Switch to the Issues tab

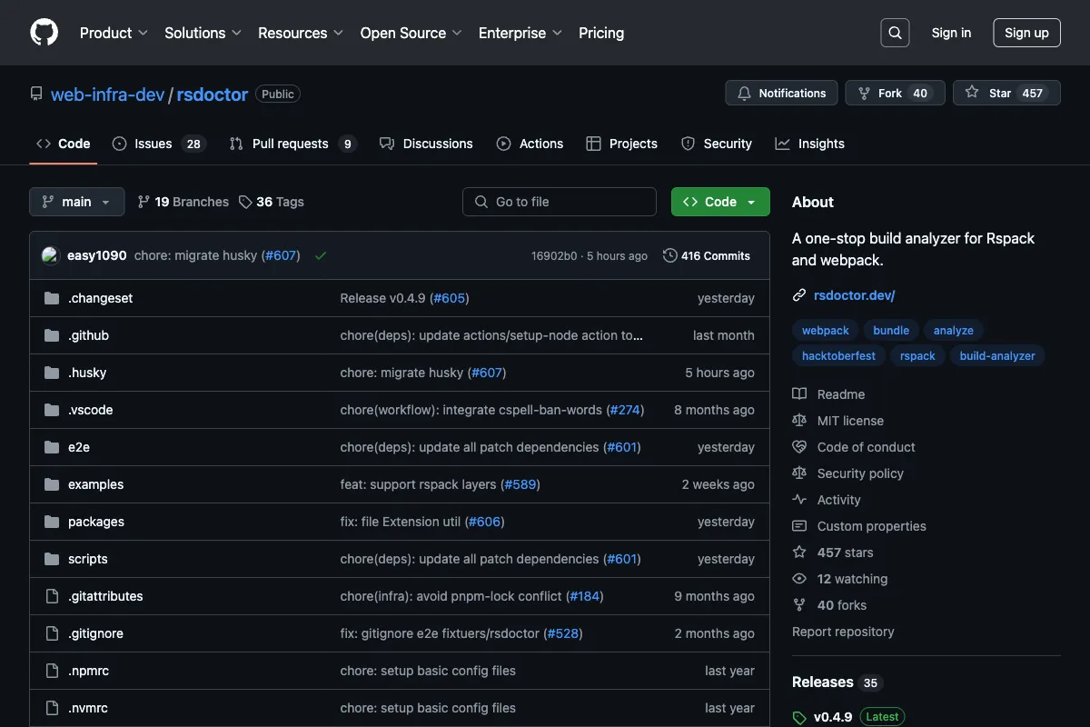coord(159,144)
